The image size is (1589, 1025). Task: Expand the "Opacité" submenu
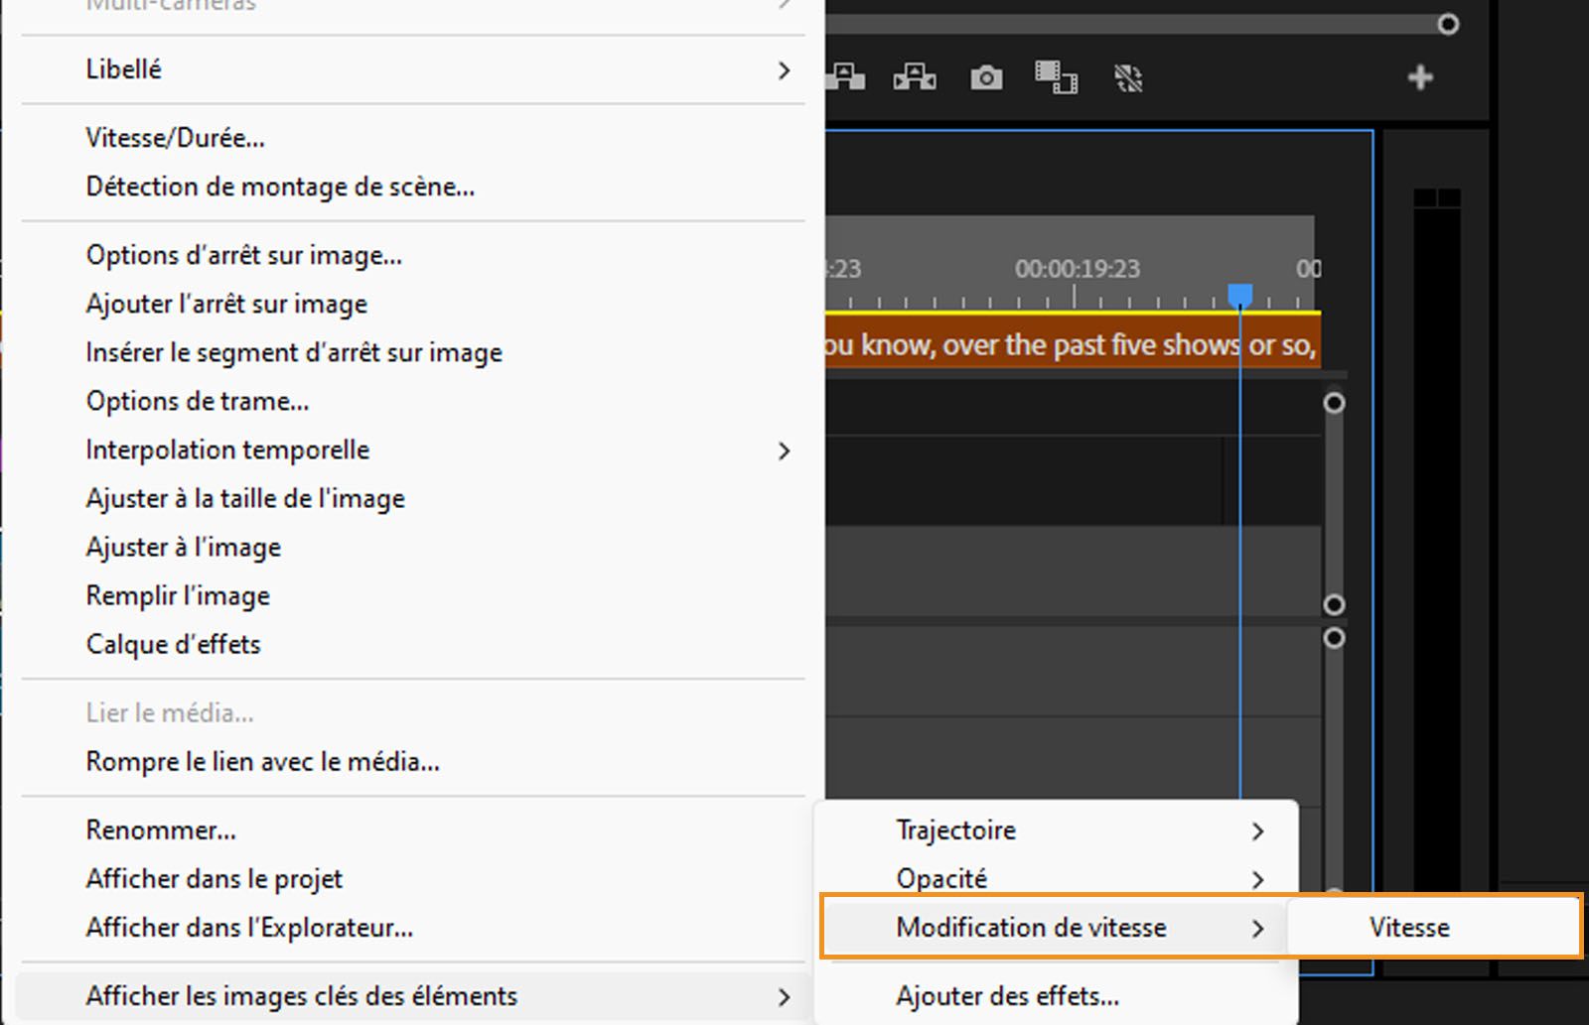(x=940, y=878)
